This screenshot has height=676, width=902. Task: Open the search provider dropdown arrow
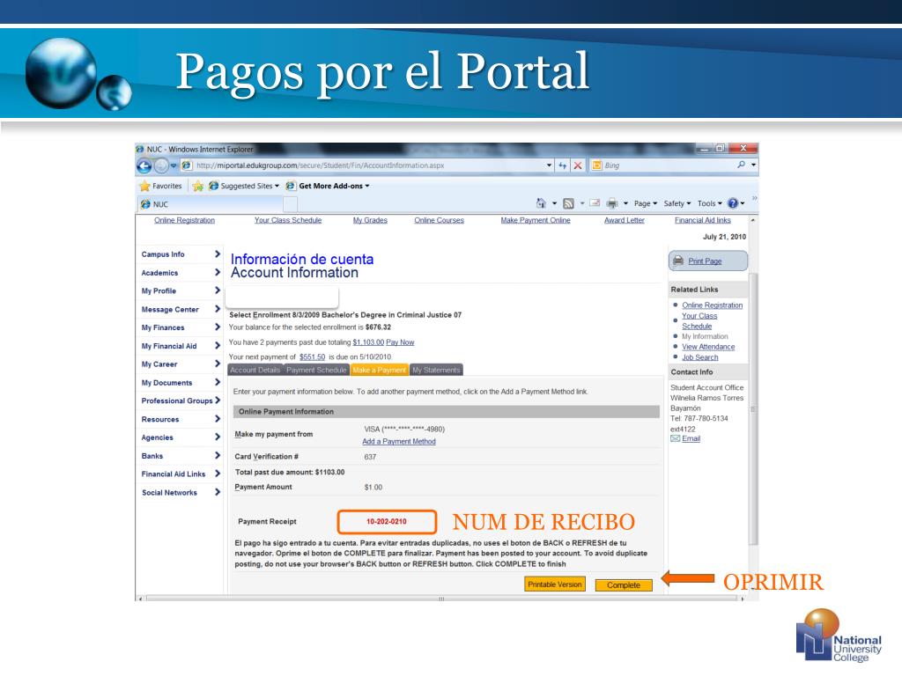pyautogui.click(x=754, y=165)
